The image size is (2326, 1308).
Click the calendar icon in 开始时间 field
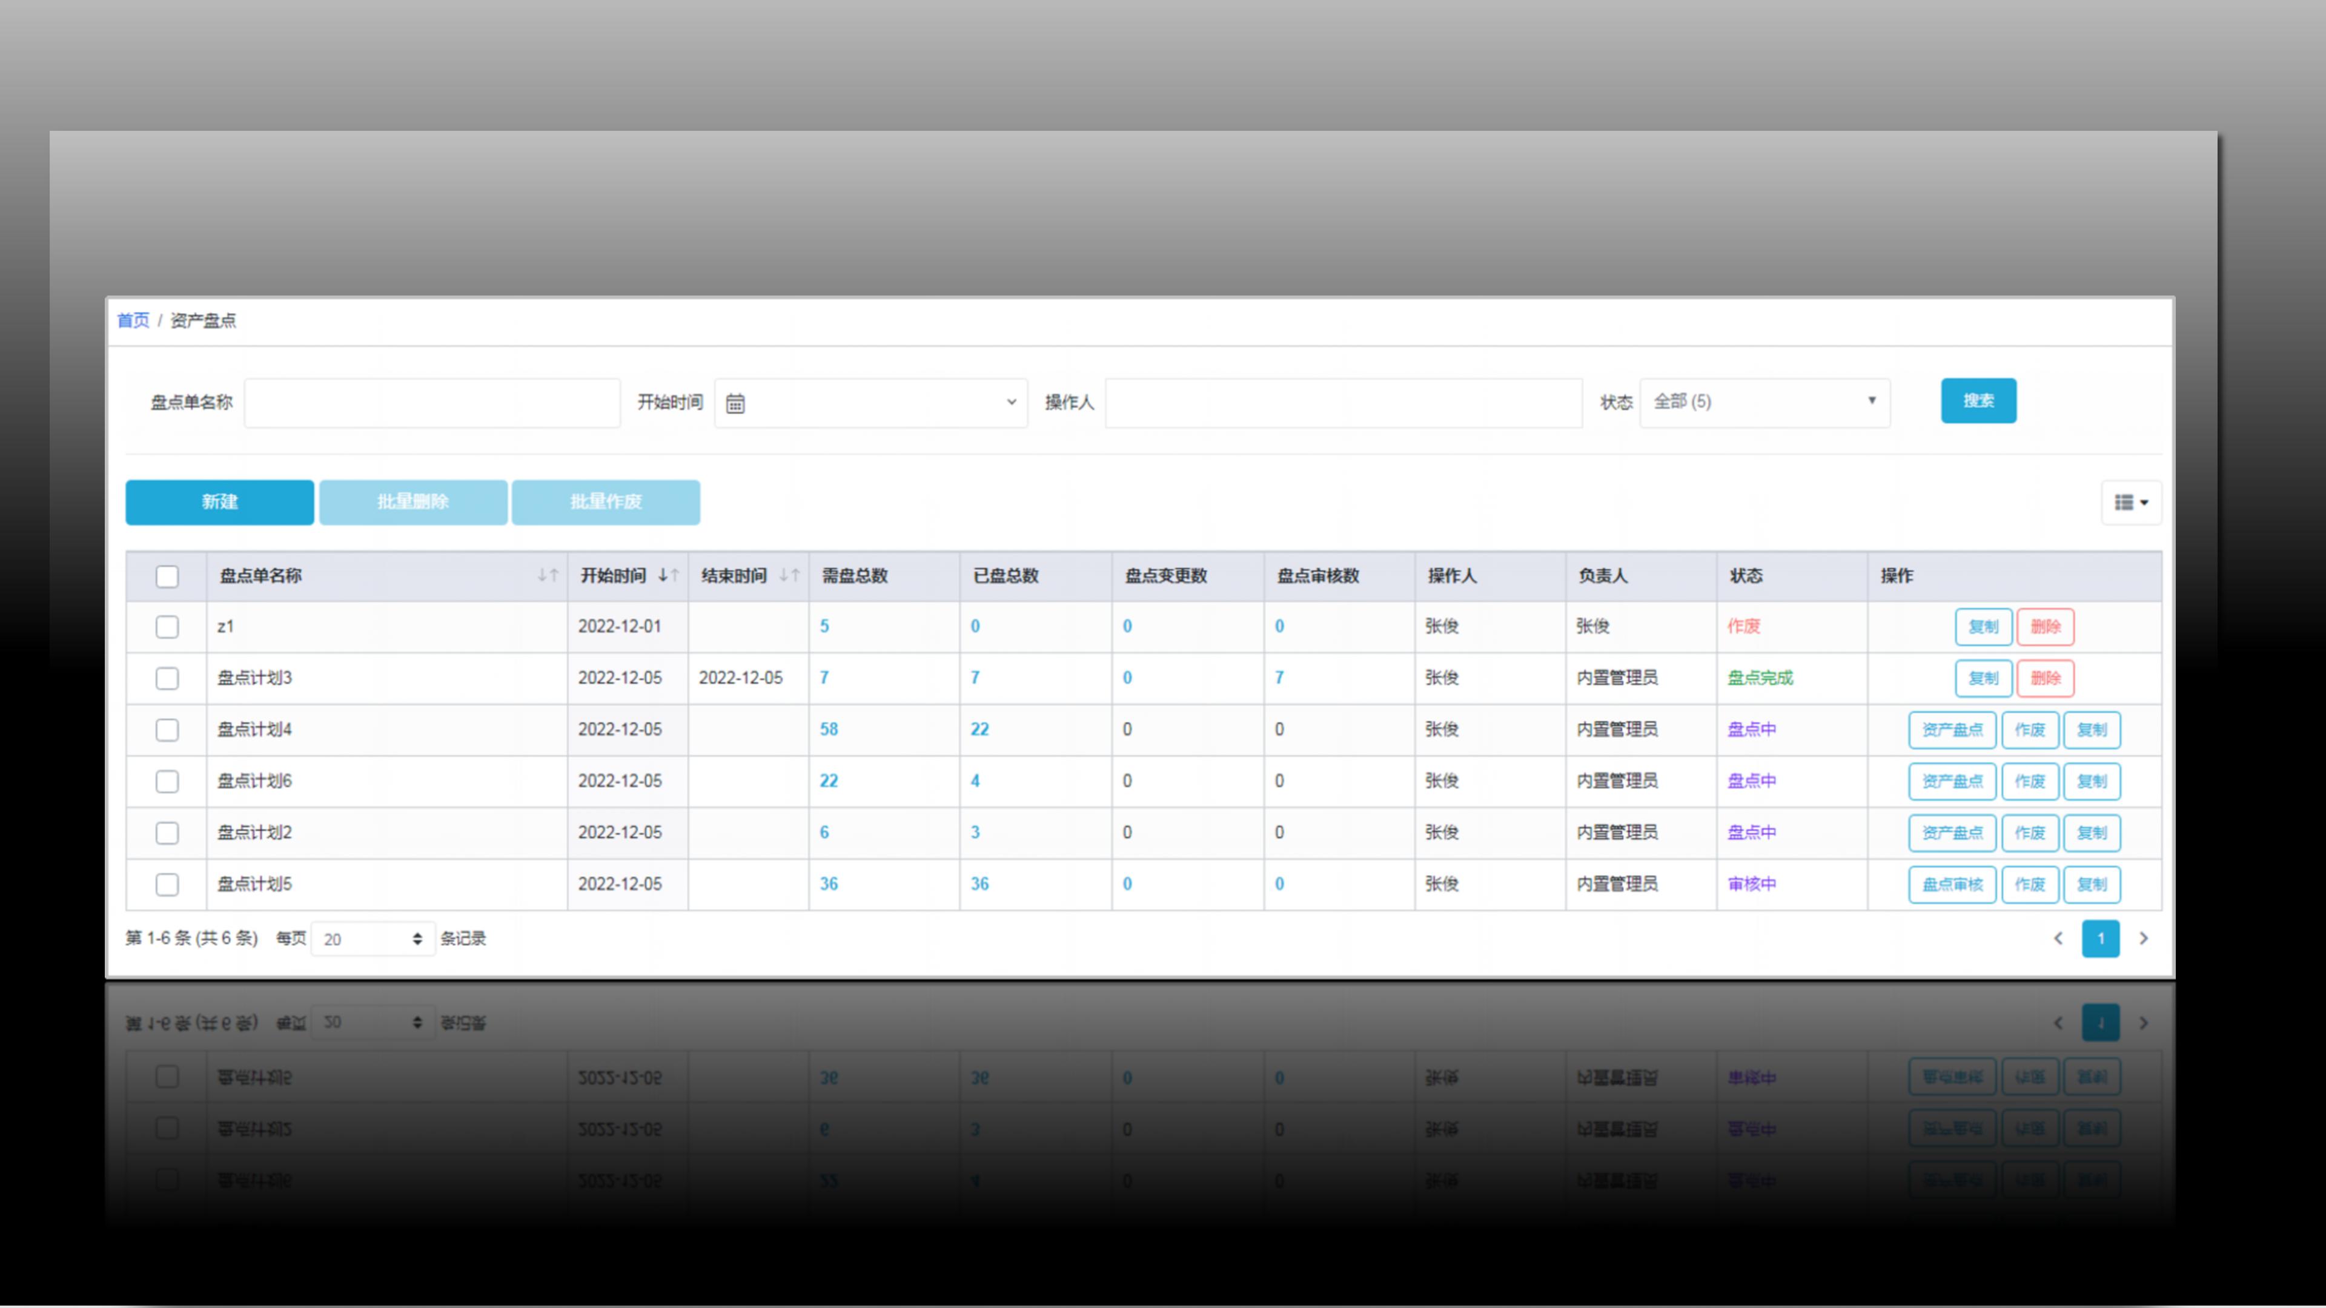pyautogui.click(x=735, y=403)
